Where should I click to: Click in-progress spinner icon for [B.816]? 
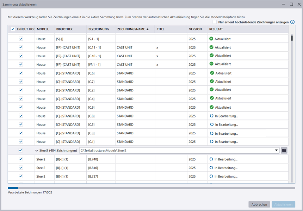[x=211, y=168]
